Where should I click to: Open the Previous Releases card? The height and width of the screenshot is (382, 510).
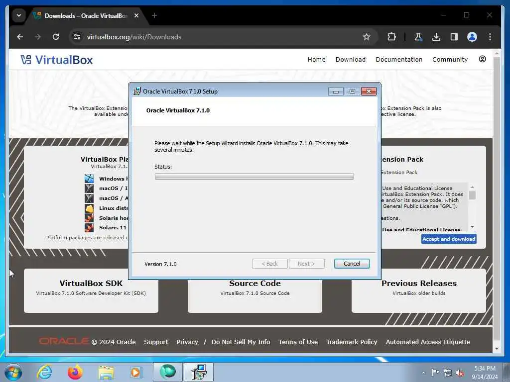(419, 290)
